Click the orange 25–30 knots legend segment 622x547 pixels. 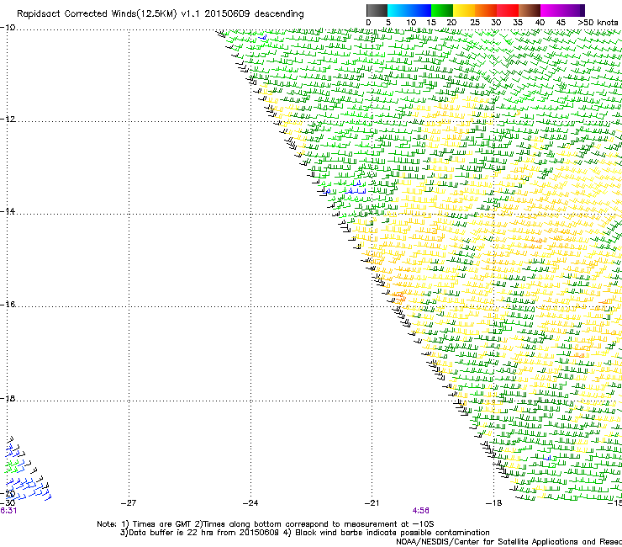tap(486, 10)
